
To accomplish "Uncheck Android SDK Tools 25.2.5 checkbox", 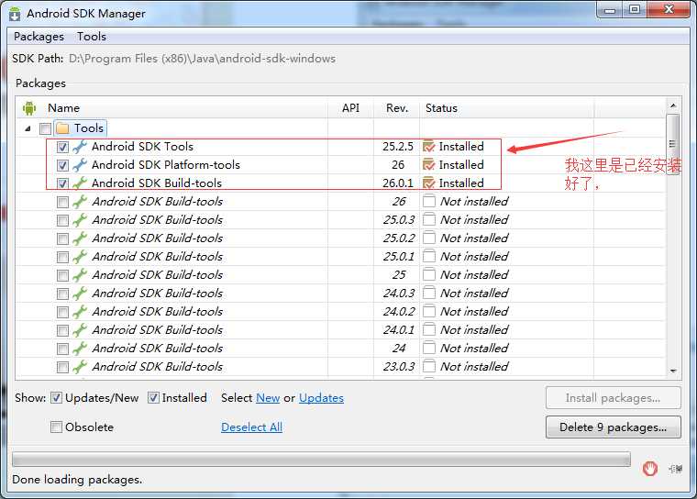I will (x=62, y=147).
